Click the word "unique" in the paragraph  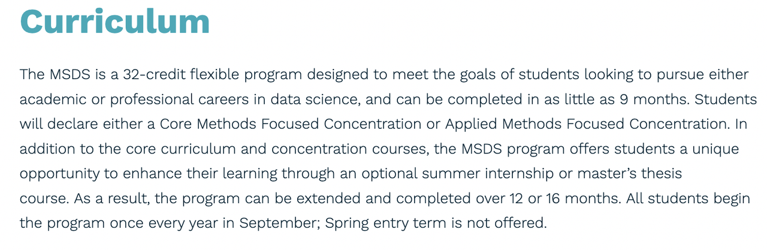point(716,150)
